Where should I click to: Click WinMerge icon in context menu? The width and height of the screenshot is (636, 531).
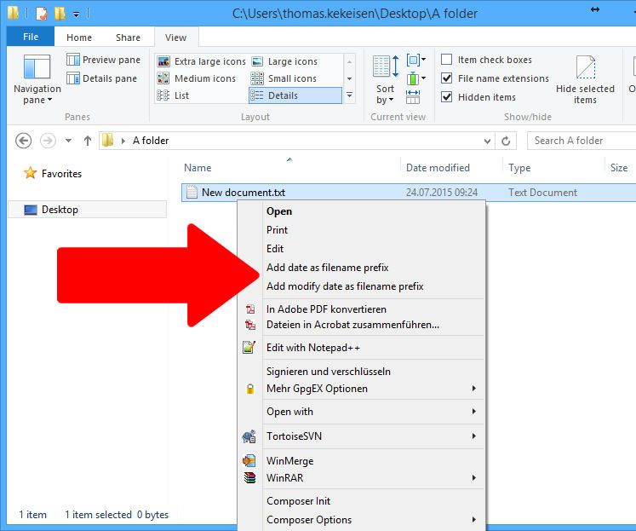coord(249,461)
